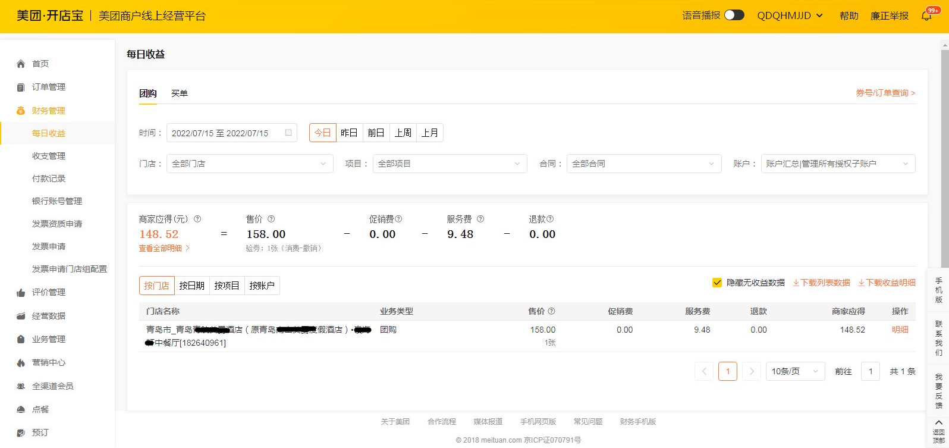This screenshot has width=949, height=448.
Task: Click the calendar icon in date field
Action: 288,133
